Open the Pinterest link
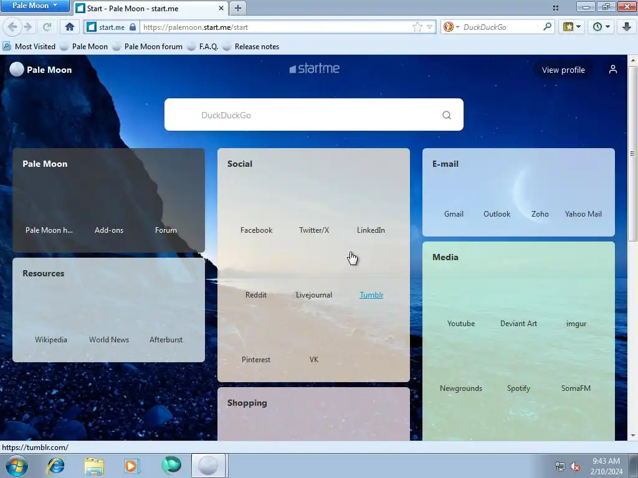Viewport: 638px width, 478px height. coord(256,359)
